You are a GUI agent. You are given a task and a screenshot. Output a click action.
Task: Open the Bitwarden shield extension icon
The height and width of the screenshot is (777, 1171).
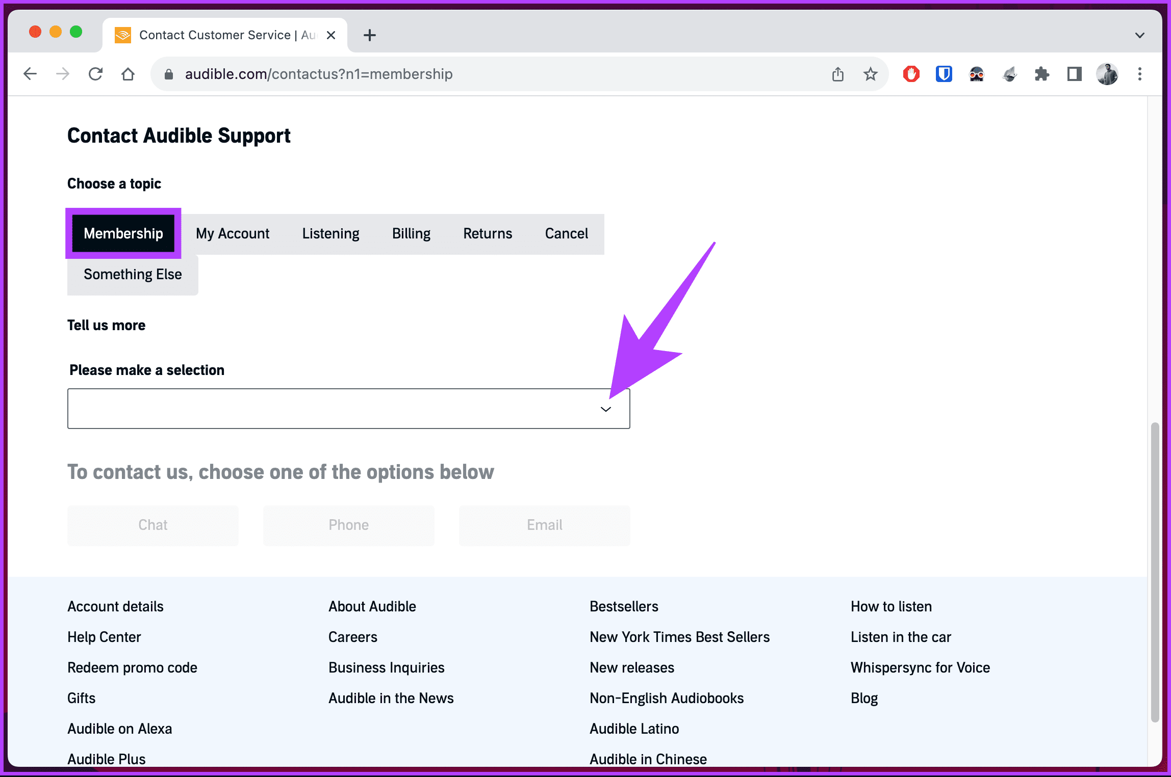point(944,74)
